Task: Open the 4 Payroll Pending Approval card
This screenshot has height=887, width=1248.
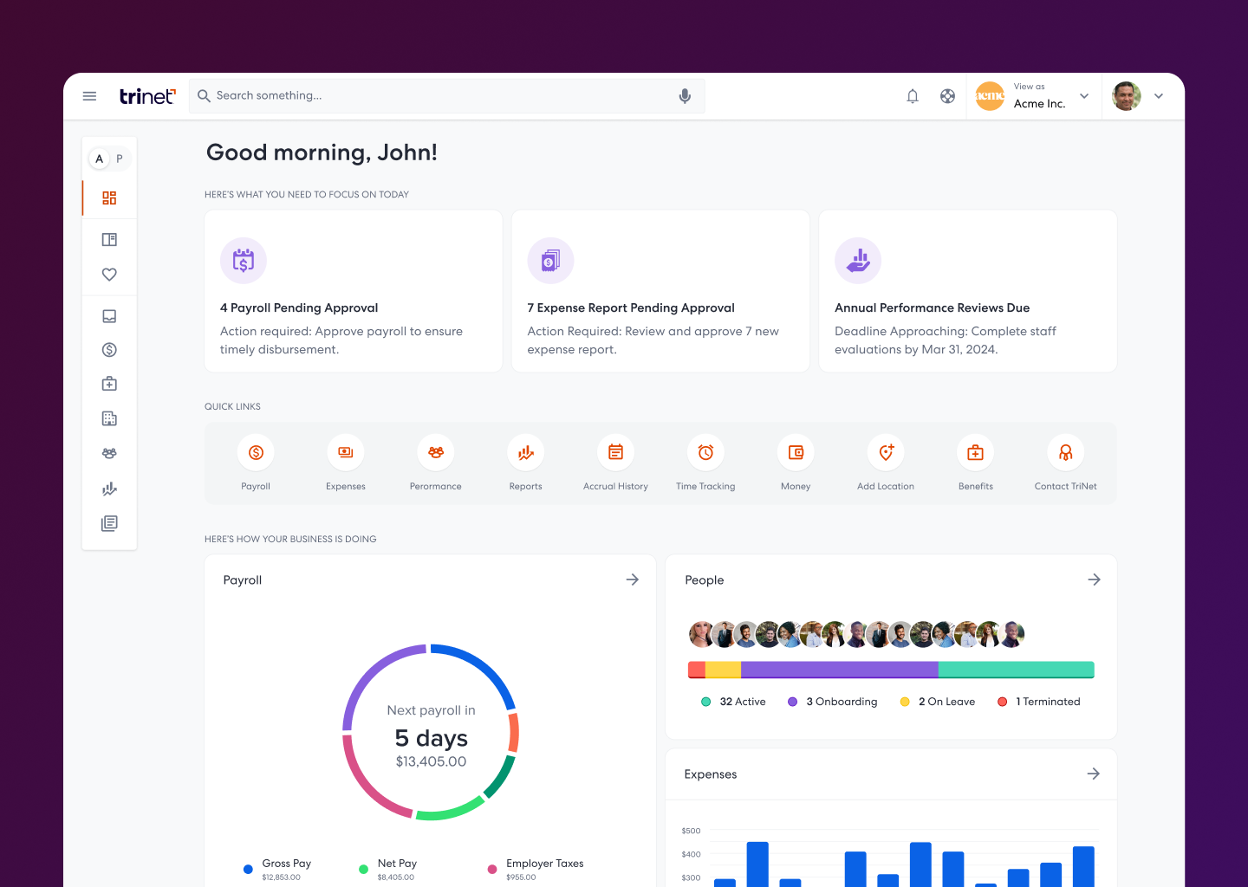Action: 354,291
